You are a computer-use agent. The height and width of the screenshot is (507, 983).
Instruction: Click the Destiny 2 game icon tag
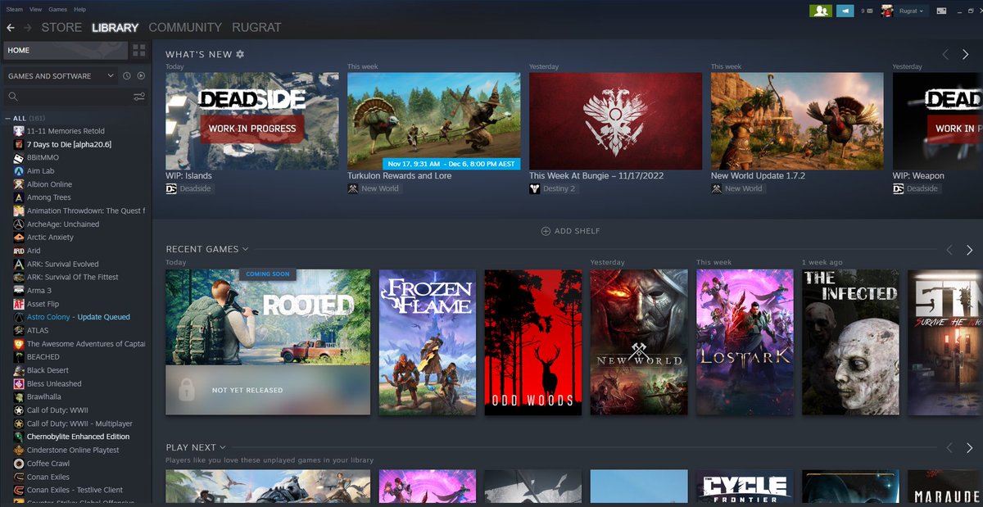535,188
